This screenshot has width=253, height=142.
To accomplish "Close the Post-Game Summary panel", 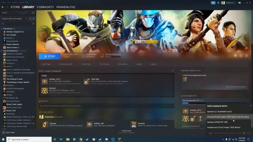I will [x=173, y=71].
